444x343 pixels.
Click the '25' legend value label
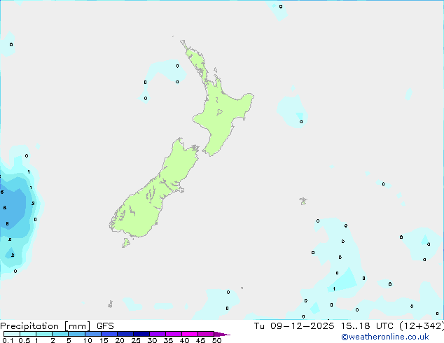136,340
